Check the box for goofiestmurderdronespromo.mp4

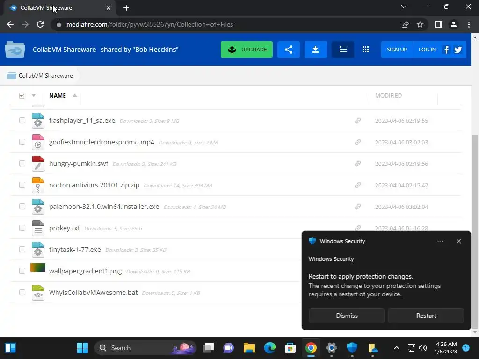22,142
